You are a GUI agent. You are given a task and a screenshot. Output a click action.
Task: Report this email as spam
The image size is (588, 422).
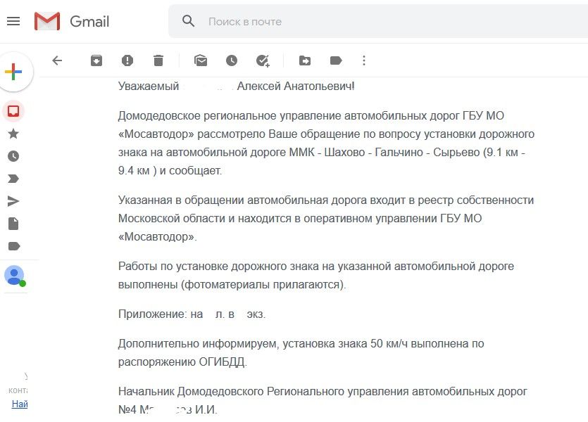click(127, 60)
